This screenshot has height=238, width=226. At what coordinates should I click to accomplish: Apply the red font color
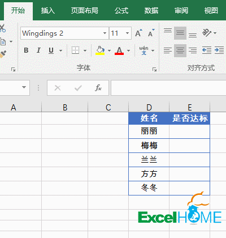119,50
